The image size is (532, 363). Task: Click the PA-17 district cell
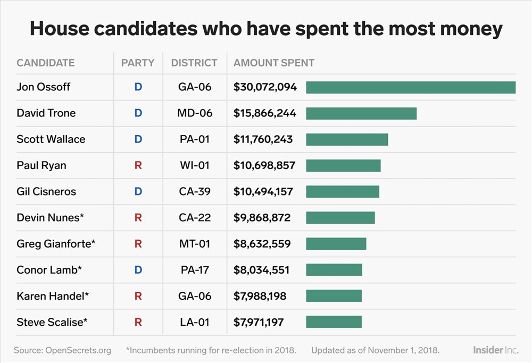(x=195, y=270)
